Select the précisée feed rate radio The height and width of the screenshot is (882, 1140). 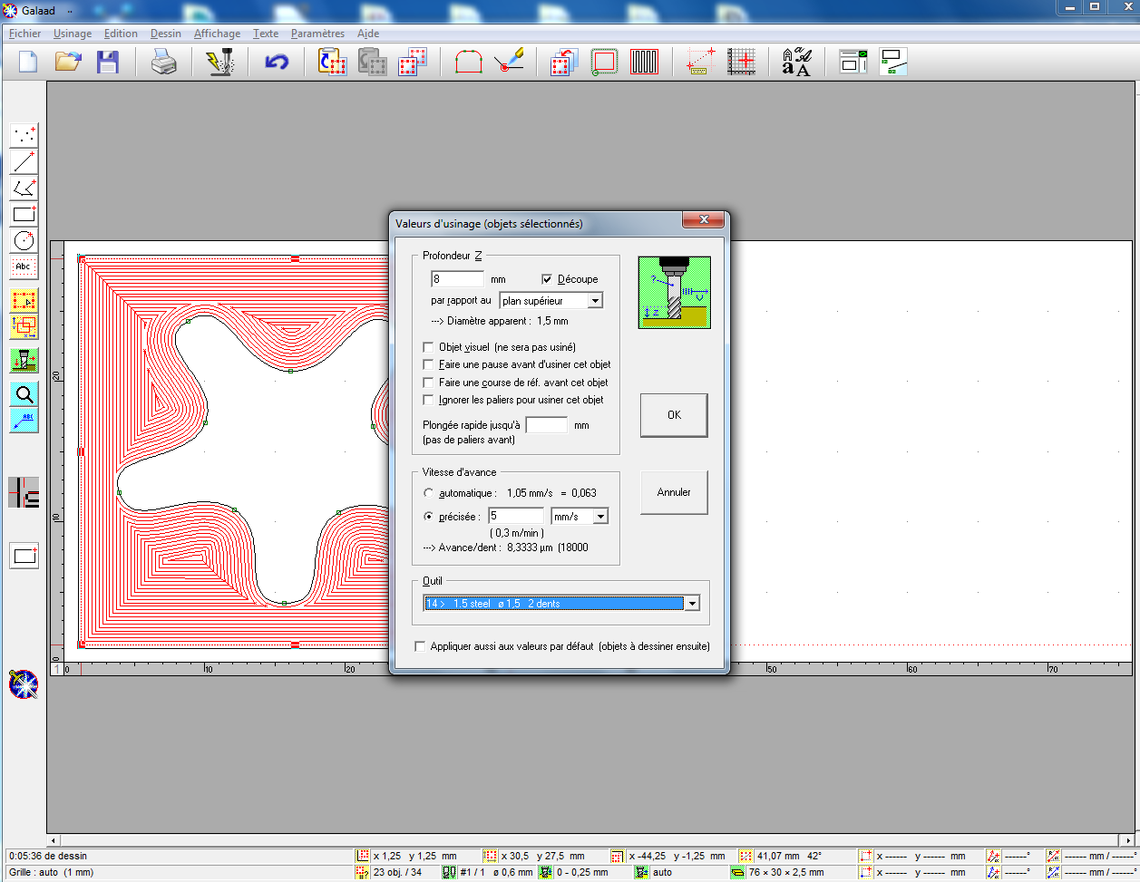[429, 517]
